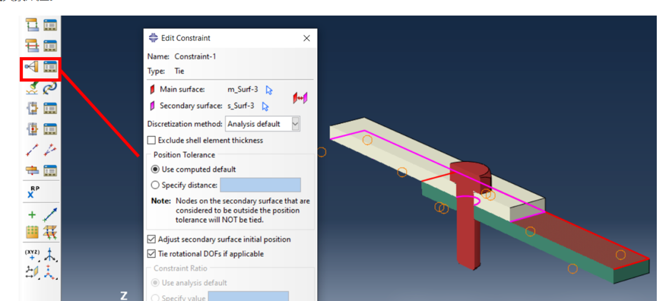663x301 pixels.
Task: Enable Exclude shell element thickness checkbox
Action: tap(151, 141)
